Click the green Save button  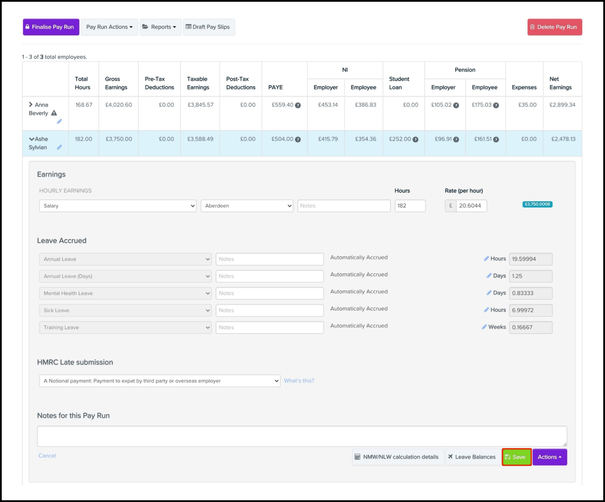coord(516,457)
